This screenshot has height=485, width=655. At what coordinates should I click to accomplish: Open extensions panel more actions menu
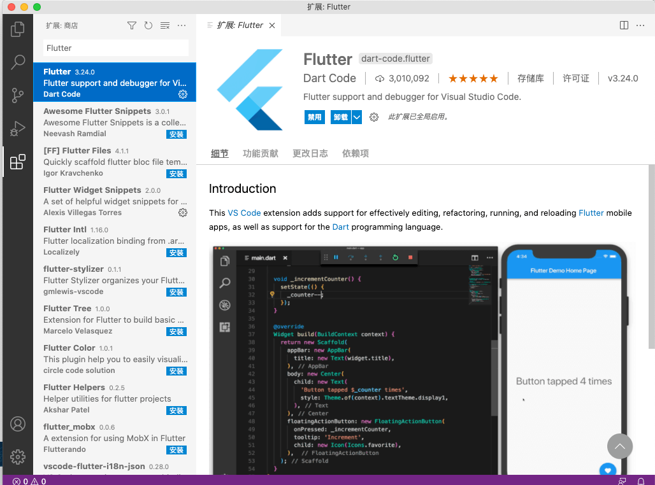click(182, 25)
